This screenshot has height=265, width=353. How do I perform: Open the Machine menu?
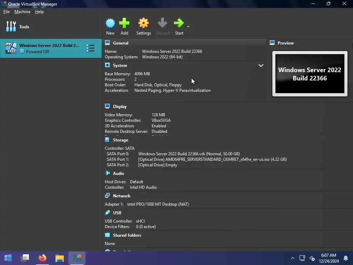(x=22, y=12)
